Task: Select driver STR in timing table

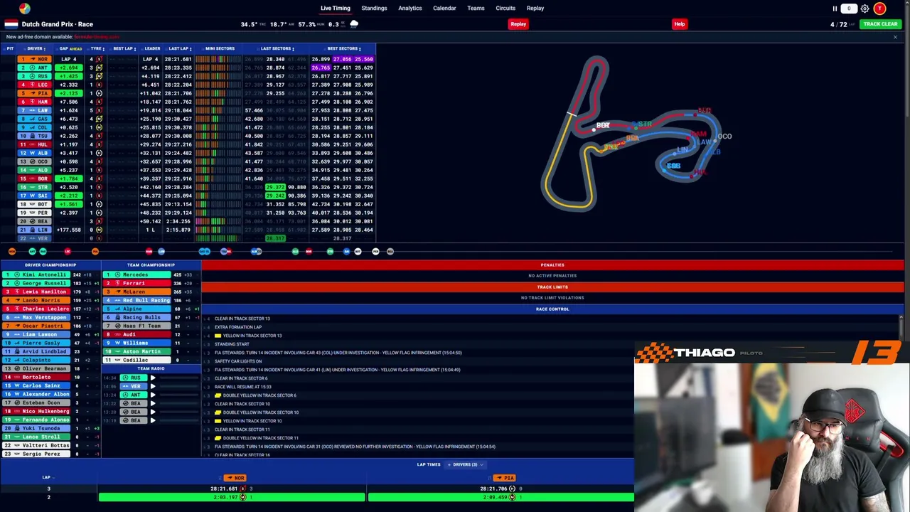Action: pyautogui.click(x=35, y=187)
